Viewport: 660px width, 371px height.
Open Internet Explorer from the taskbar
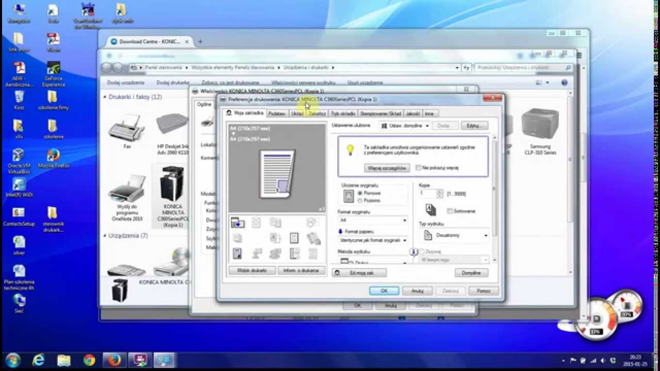point(38,359)
